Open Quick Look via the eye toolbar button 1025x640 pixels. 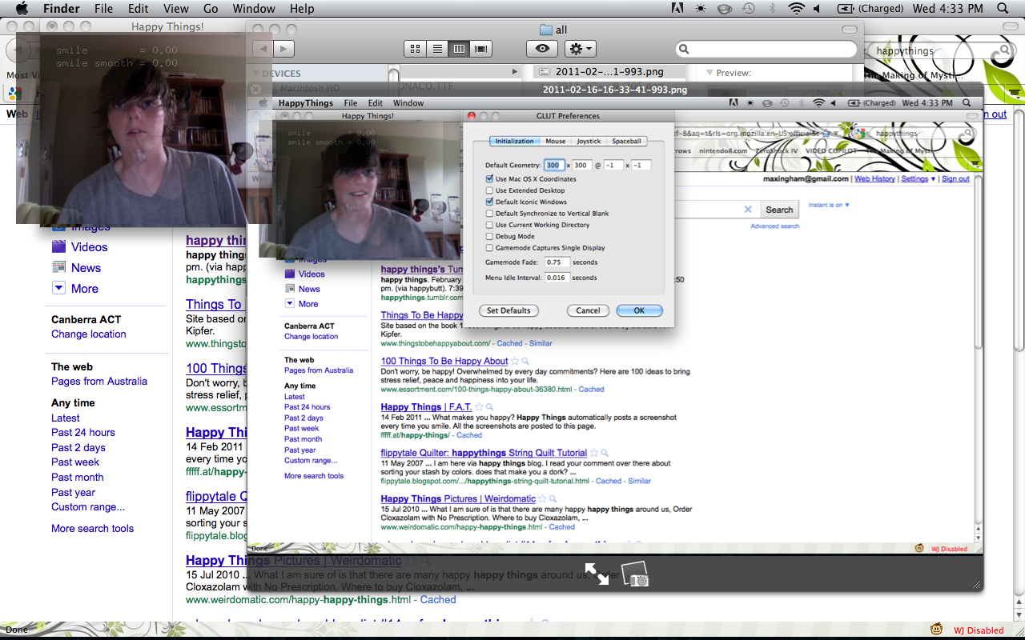coord(542,49)
